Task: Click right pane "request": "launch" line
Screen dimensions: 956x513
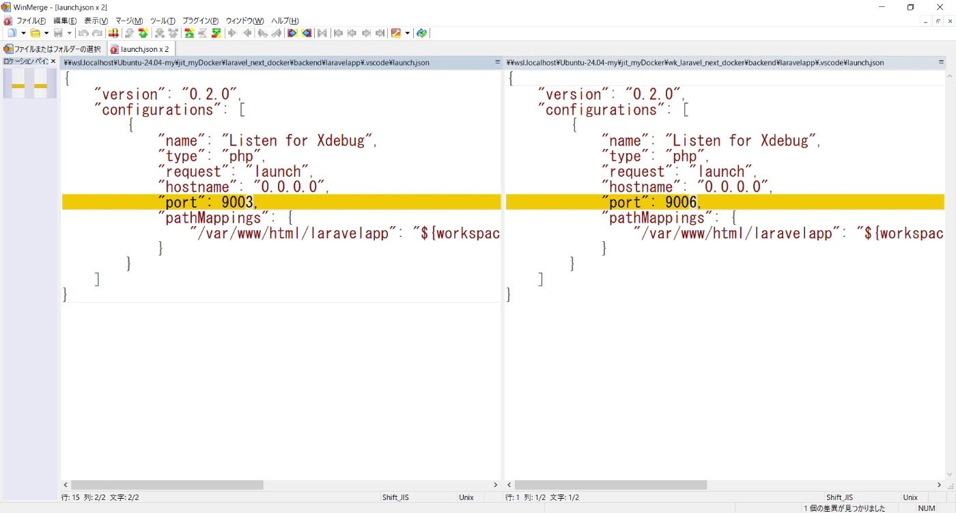Action: click(679, 171)
